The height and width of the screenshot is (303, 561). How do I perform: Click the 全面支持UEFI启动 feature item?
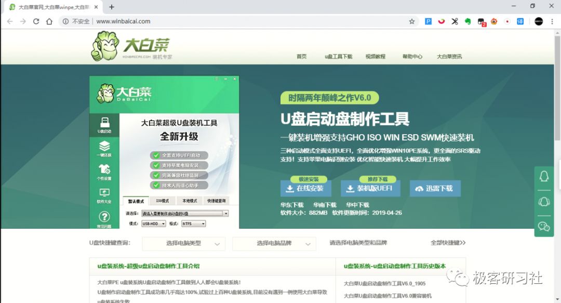[x=179, y=155]
